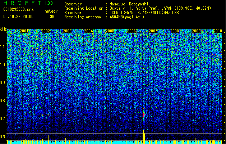Click the yellow power spike just after 2002
This screenshot has width=226, height=144.
(x=48, y=137)
